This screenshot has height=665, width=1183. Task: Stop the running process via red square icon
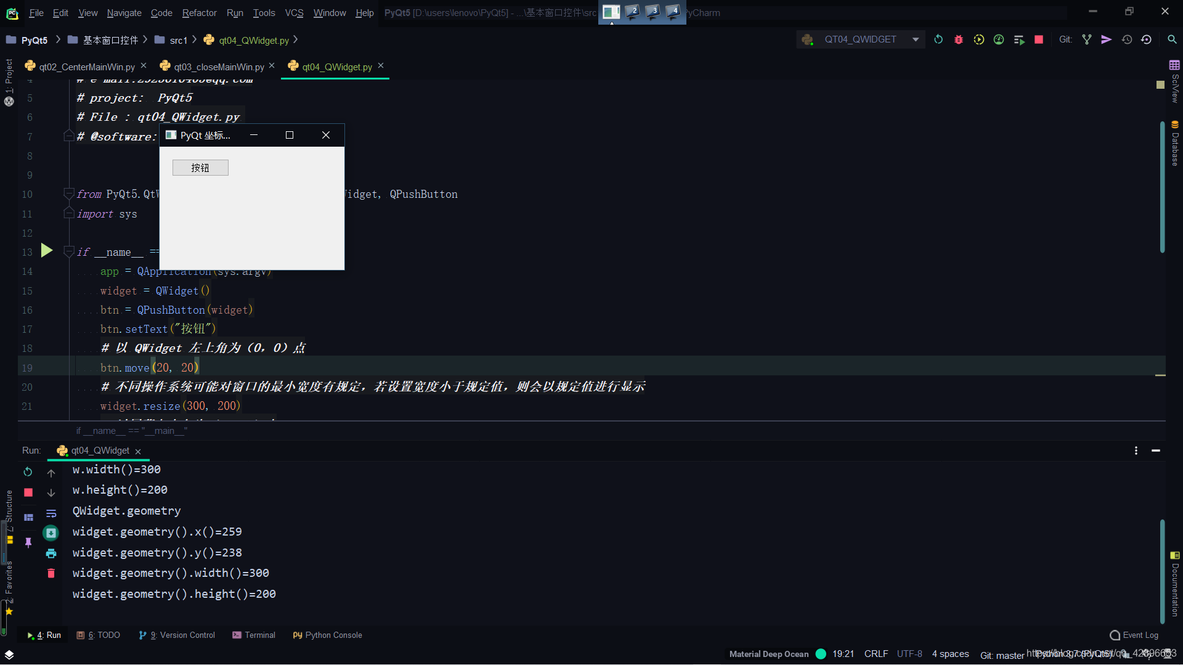pyautogui.click(x=1039, y=39)
